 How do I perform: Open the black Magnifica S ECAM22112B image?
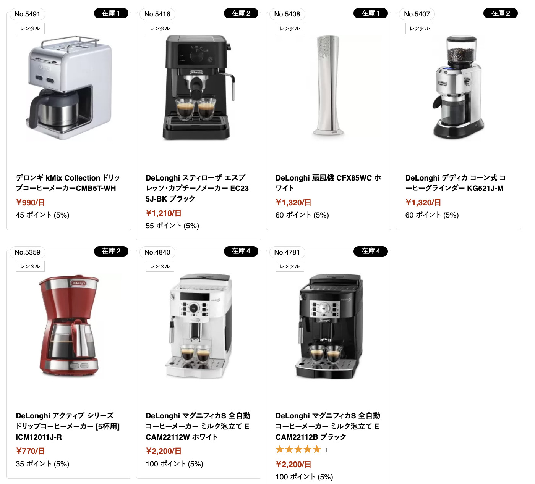point(329,326)
